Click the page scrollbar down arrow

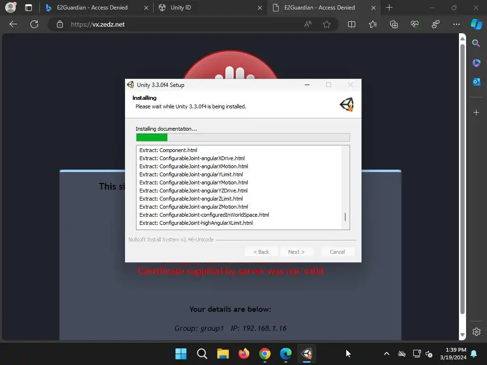click(462, 335)
